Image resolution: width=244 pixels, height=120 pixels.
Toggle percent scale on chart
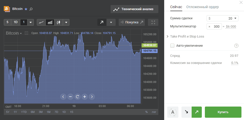146,112
